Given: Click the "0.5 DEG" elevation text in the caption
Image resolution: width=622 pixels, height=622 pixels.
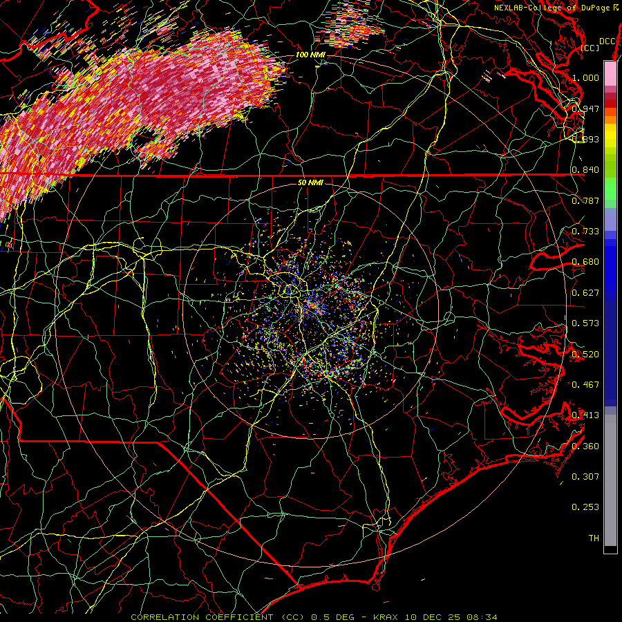Looking at the screenshot, I should 332,617.
